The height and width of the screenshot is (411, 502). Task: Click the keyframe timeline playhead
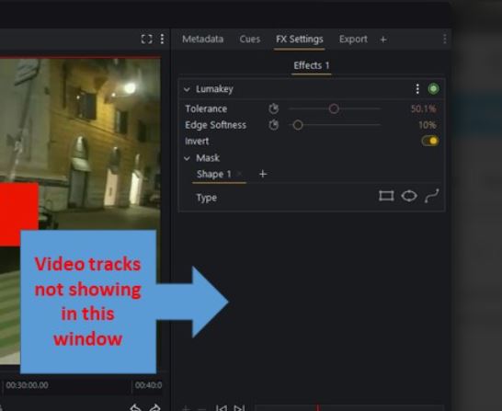coord(317,407)
